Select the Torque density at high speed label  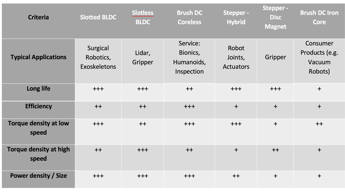point(38,154)
